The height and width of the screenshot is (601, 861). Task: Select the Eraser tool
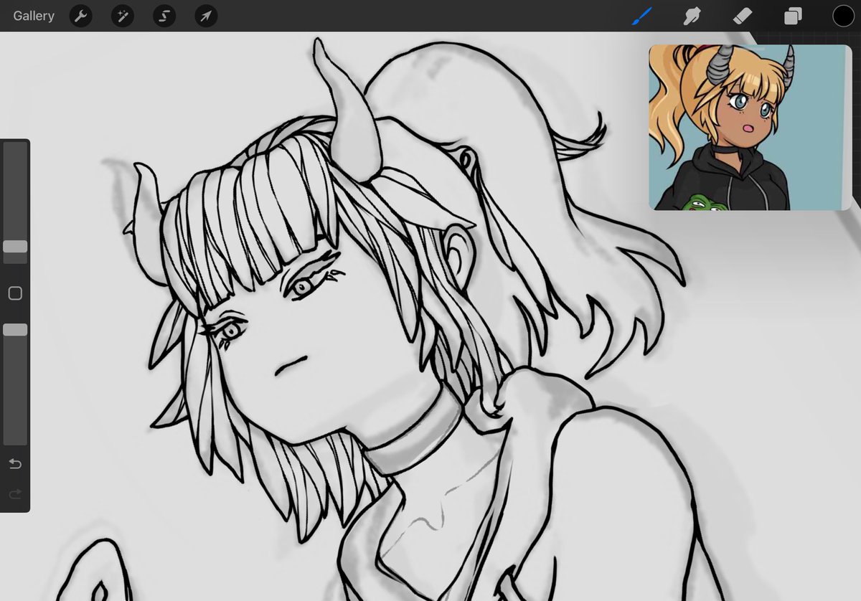point(743,15)
